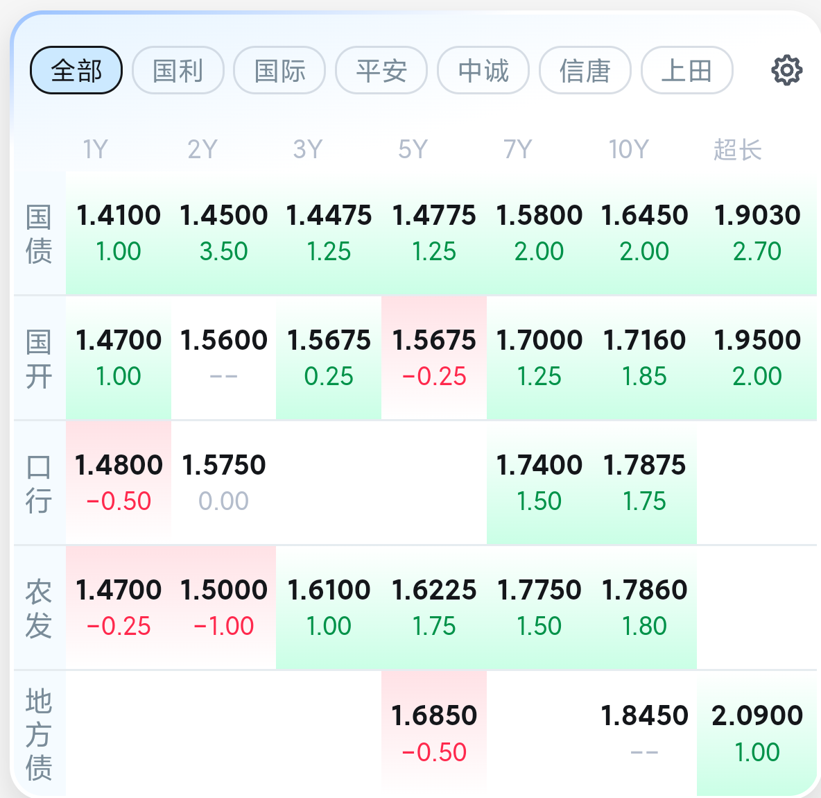Click 国债 超长 cell showing 1.9030
The width and height of the screenshot is (821, 798).
[757, 233]
